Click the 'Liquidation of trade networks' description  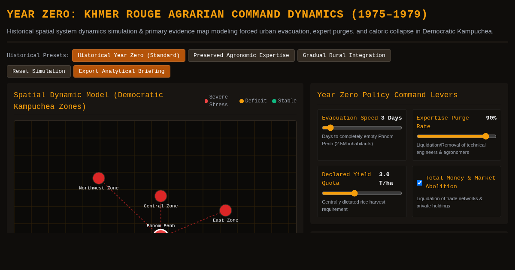(449, 202)
